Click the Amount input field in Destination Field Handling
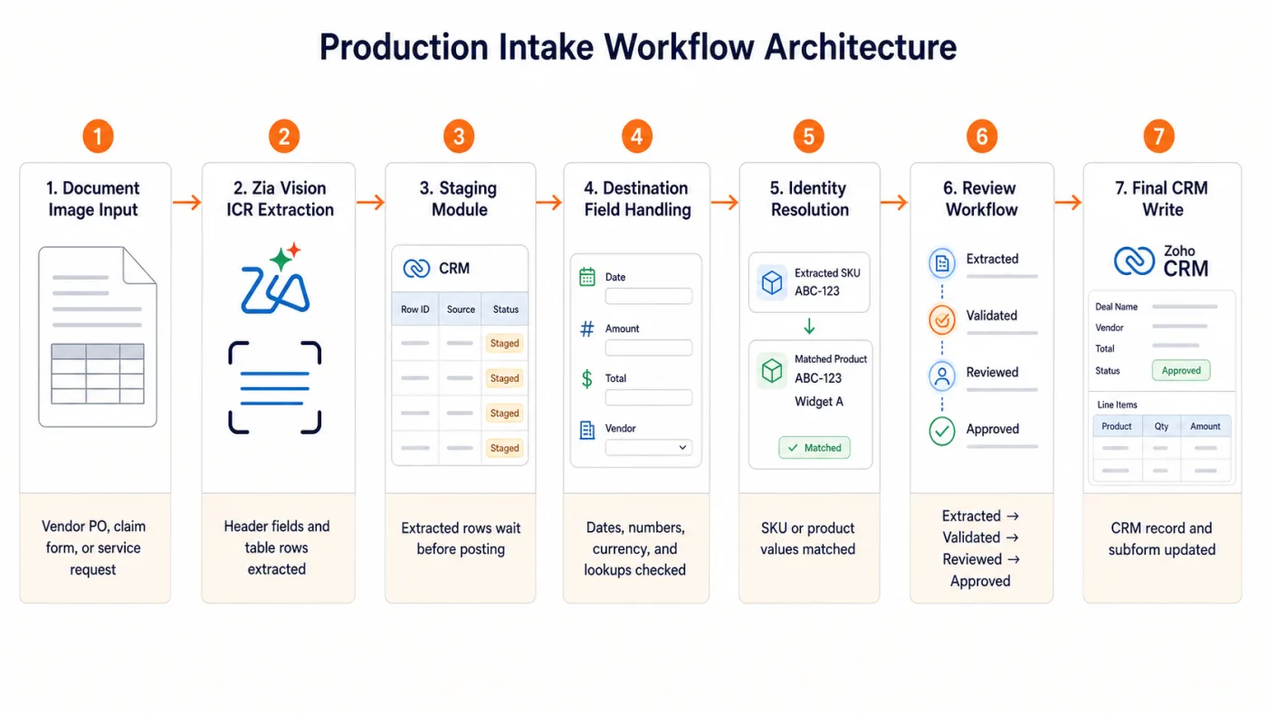The width and height of the screenshot is (1267, 713). point(649,347)
